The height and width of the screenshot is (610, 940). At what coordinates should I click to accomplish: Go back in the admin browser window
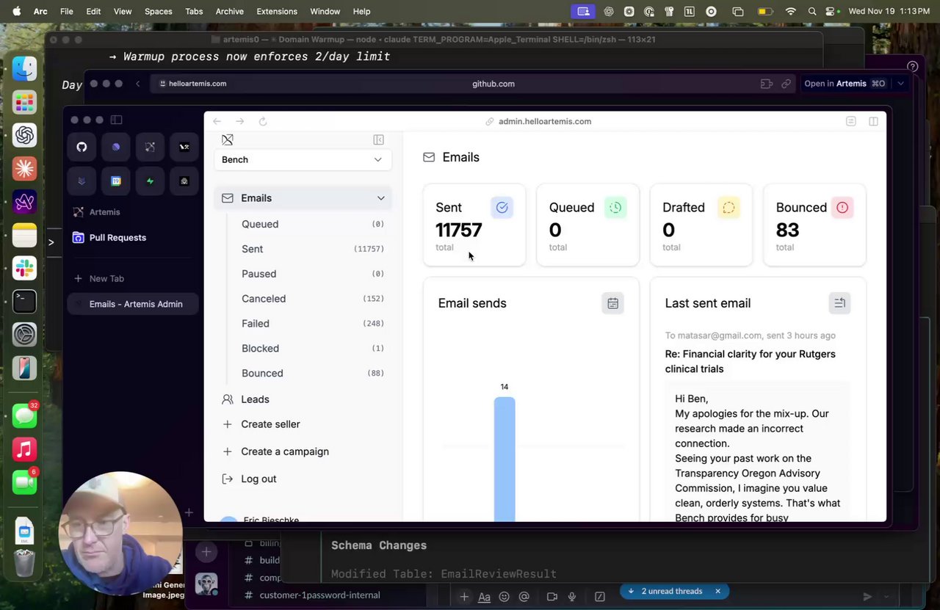[x=217, y=121]
